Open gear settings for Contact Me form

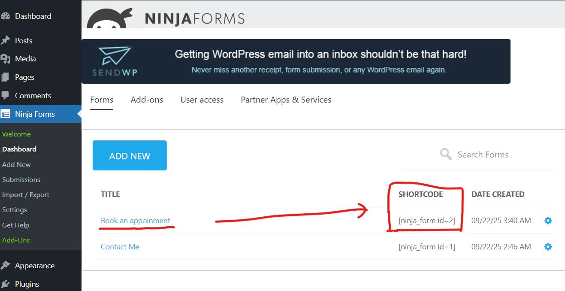coord(548,247)
